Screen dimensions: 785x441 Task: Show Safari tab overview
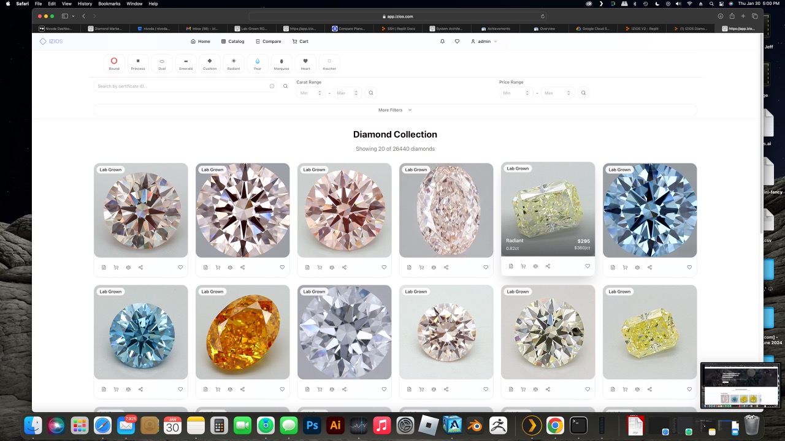point(755,16)
